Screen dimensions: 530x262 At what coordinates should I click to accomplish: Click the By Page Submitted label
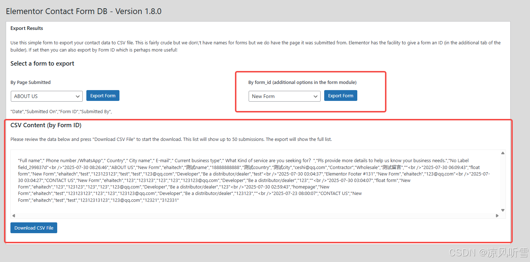(31, 82)
